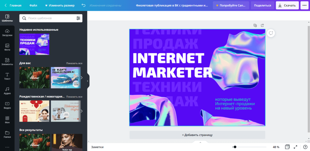Viewport: 310px width, 151px height.
Task: Open the template search filter icon
Action: click(x=78, y=18)
